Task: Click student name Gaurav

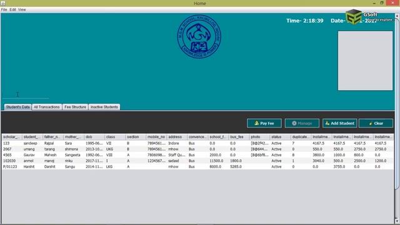Action: point(29,155)
